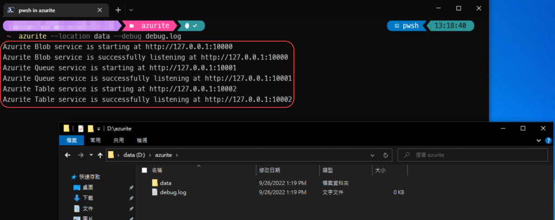Open the 檔案 File menu in Explorer
Viewport: 555px width, 220px height.
[72, 140]
